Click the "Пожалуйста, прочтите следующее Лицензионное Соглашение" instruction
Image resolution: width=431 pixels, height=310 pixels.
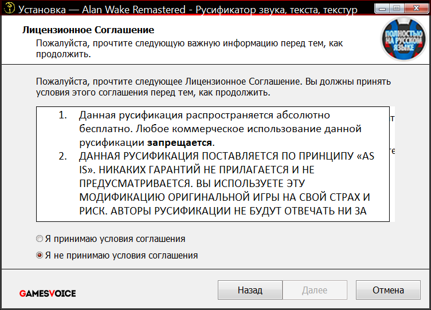pos(213,87)
